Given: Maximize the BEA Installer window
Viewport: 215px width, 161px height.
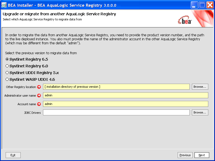Looking at the screenshot, I should pos(202,5).
